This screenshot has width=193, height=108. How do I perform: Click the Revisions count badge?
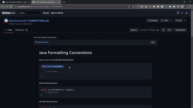point(27,30)
